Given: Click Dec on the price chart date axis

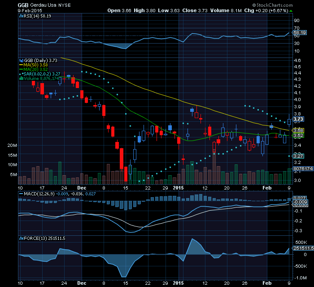Looking at the screenshot, I should coord(82,188).
